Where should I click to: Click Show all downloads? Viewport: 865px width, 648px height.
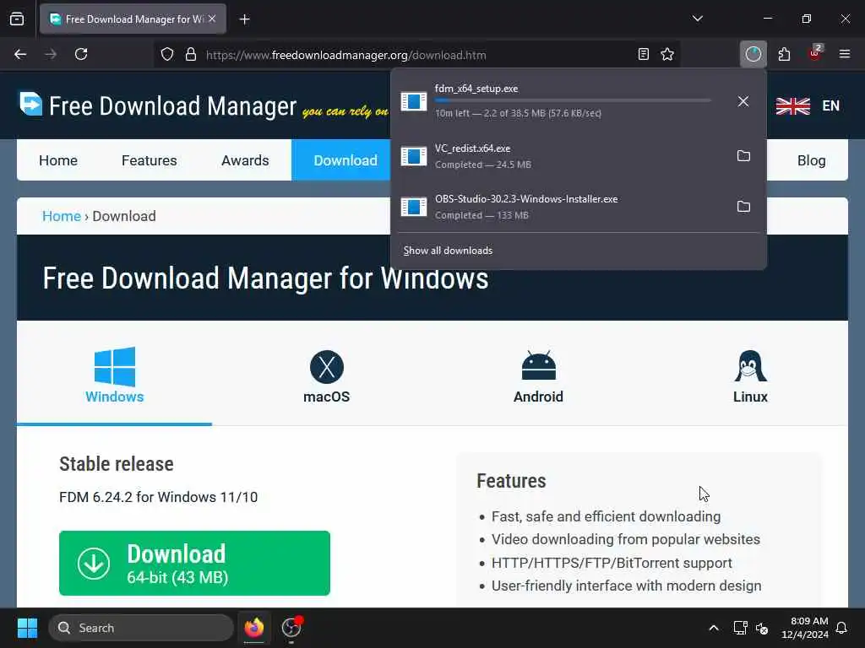pyautogui.click(x=448, y=251)
